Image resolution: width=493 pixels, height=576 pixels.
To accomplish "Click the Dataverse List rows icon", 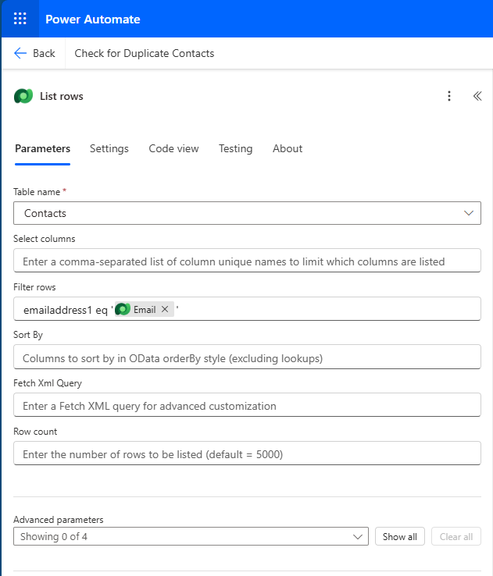I will (x=23, y=96).
